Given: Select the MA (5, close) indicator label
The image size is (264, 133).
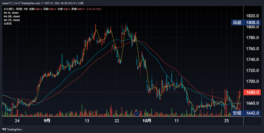Looking at the screenshot, I should click(x=11, y=13).
